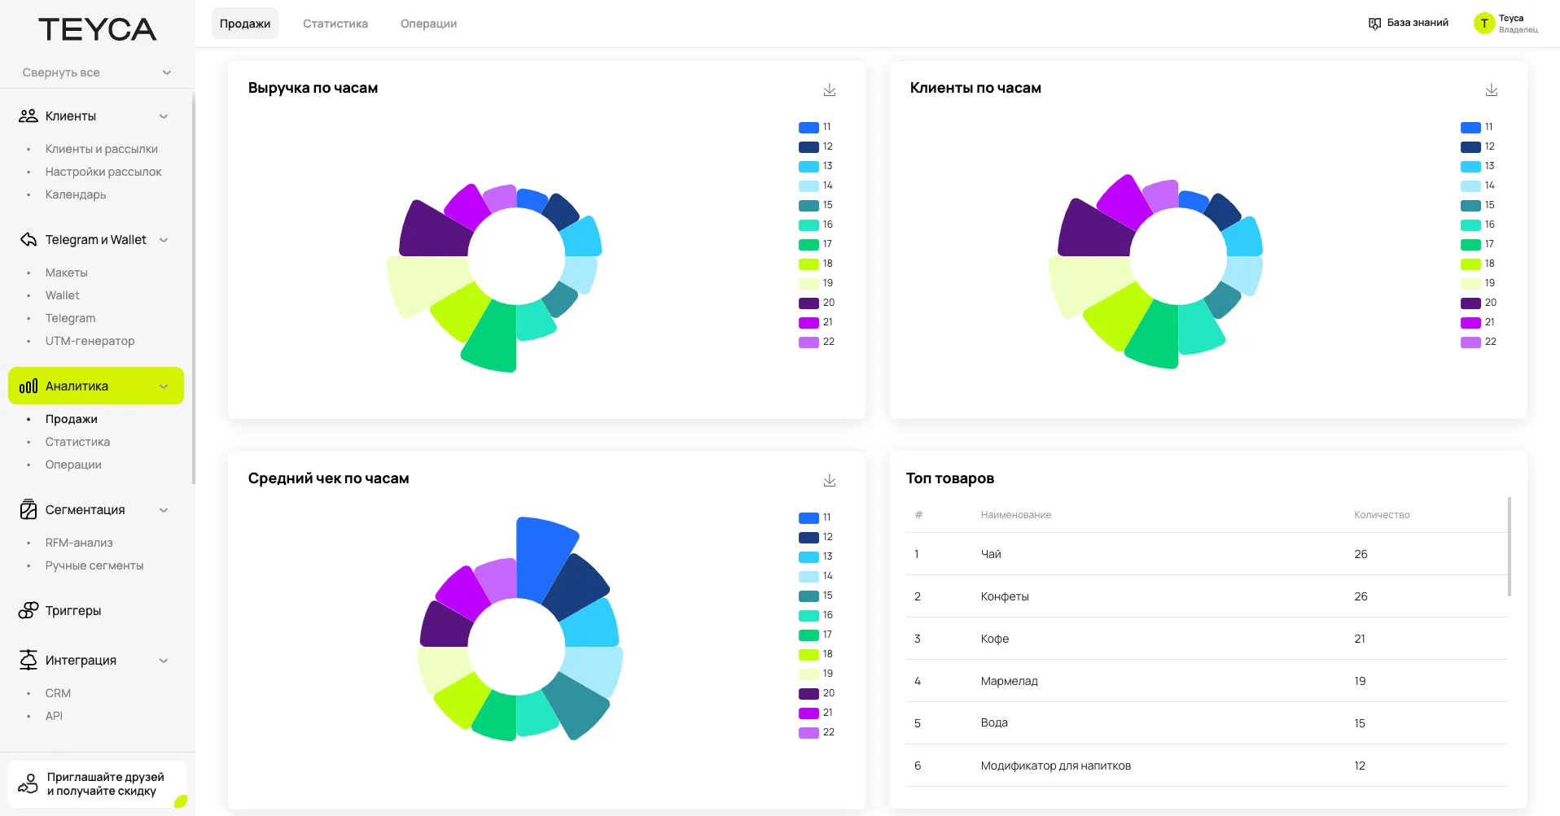Click the Триггеры sidebar icon

pos(28,610)
